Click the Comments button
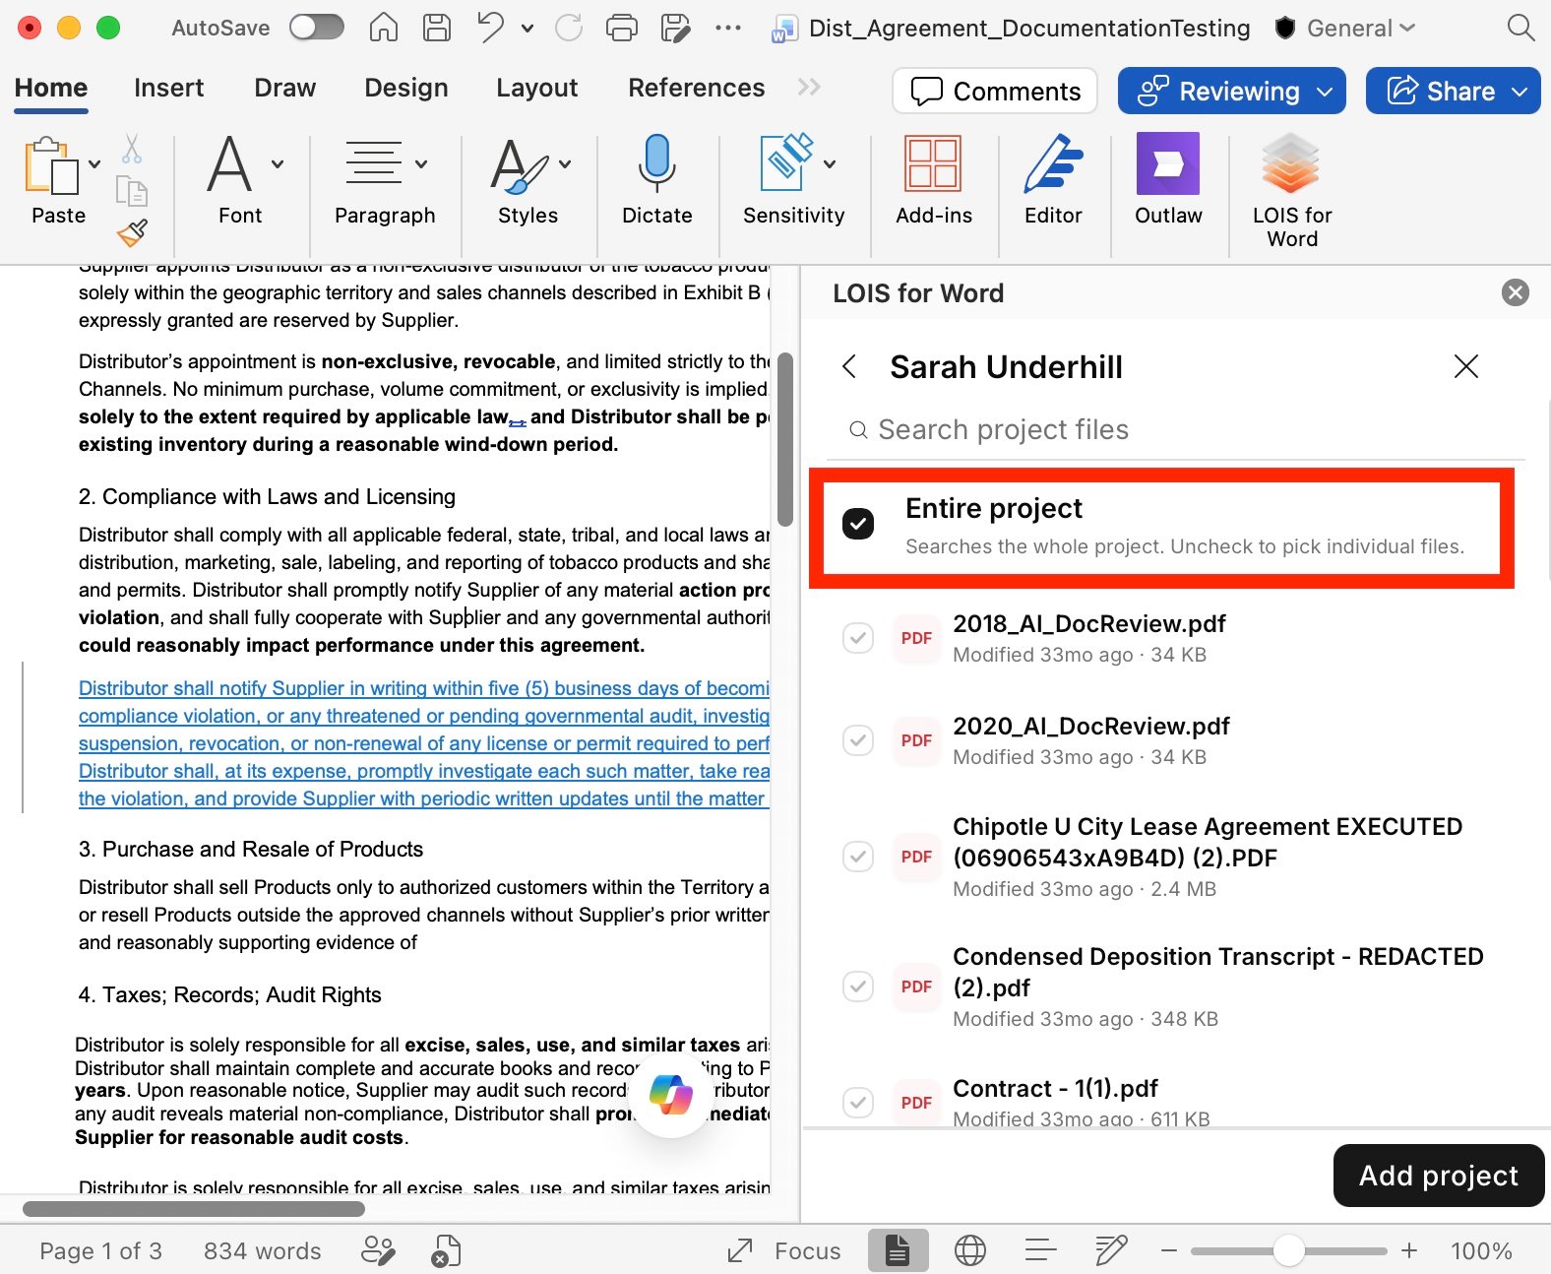The image size is (1551, 1274). (x=995, y=92)
